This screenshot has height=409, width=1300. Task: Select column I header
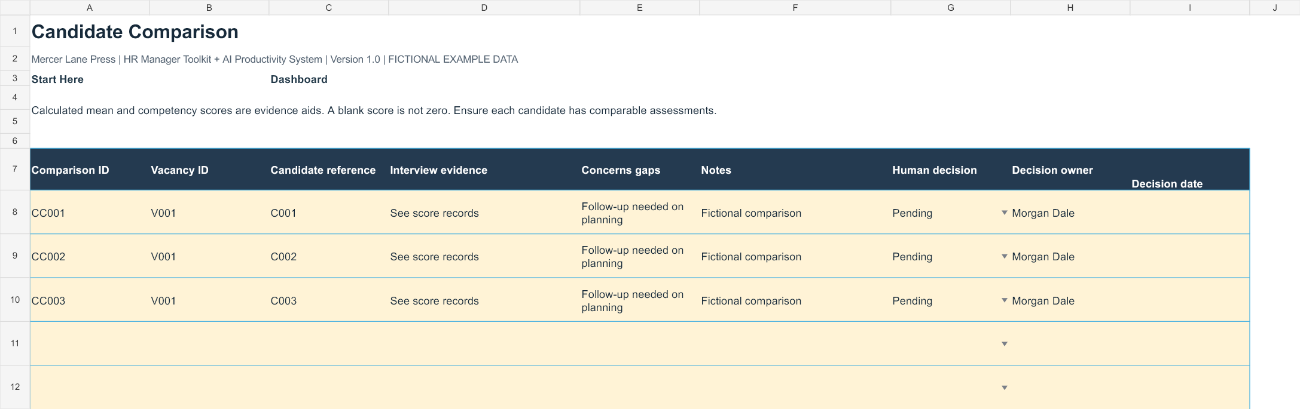tap(1190, 8)
